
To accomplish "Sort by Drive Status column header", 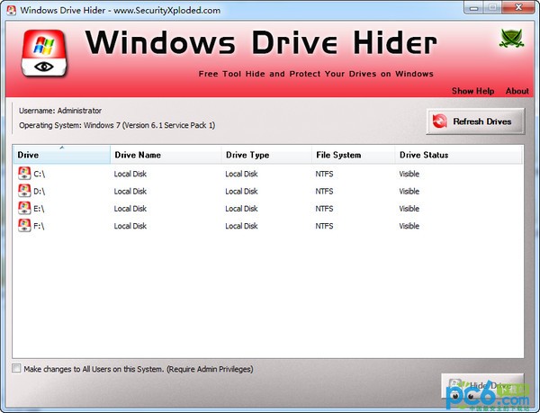I will (x=458, y=155).
